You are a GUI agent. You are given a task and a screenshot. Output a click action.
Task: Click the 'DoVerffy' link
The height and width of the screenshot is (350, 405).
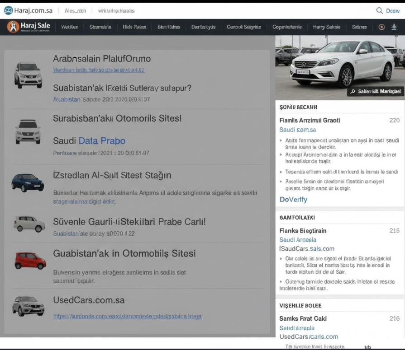tap(293, 199)
